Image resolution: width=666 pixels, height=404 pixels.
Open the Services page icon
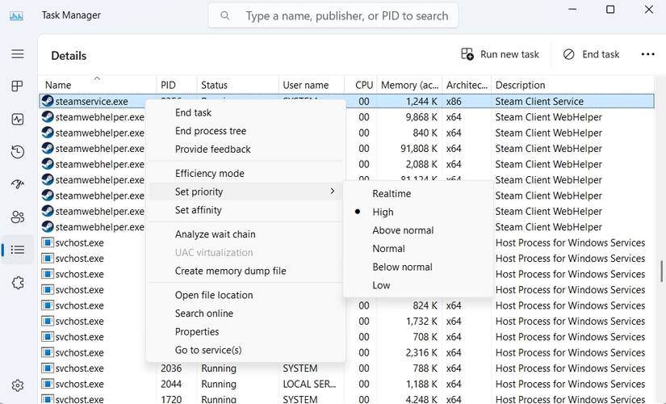point(18,282)
